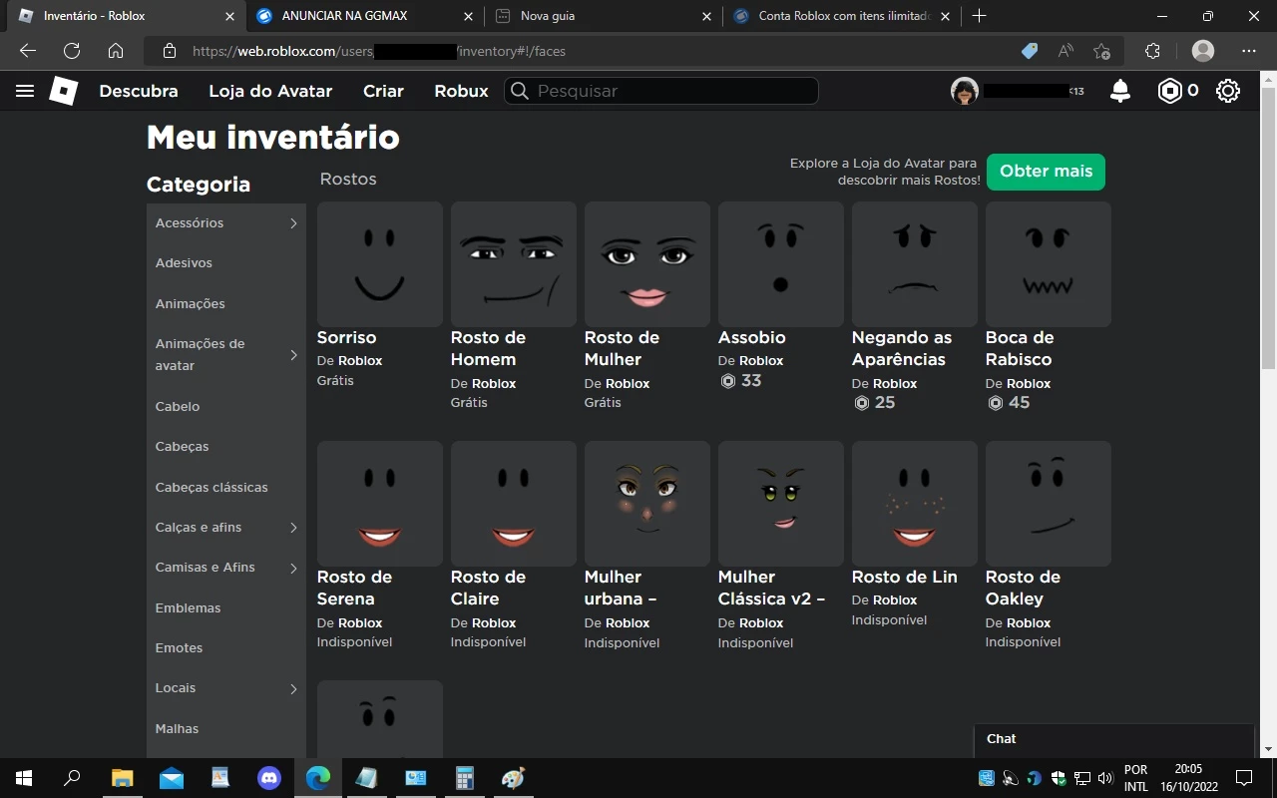Open the browser extensions puzzle icon

coord(1152,51)
